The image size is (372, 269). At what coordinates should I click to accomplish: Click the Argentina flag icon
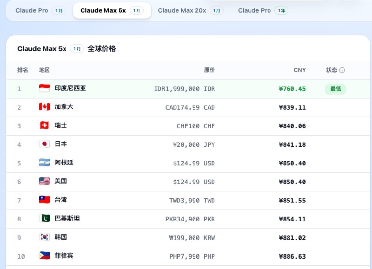coord(44,163)
